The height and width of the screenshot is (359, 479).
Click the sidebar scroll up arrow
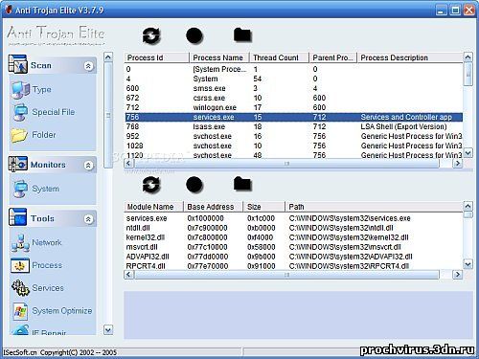pyautogui.click(x=108, y=57)
